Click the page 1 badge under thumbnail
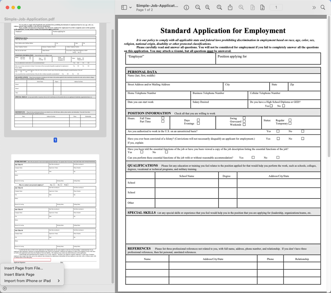 coord(55,140)
